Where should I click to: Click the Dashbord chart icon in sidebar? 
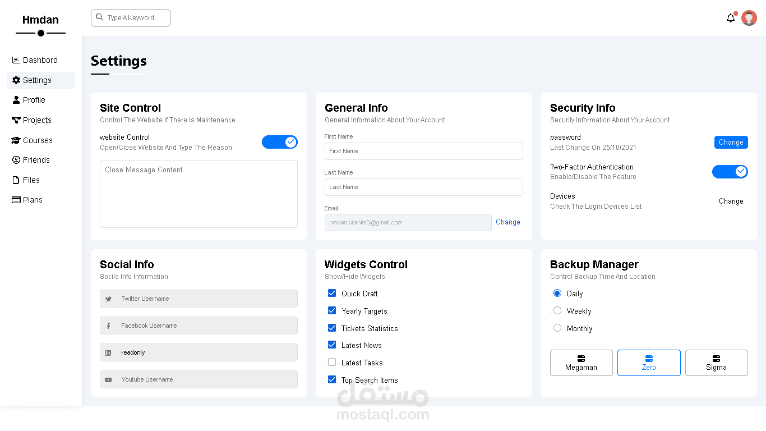pos(16,60)
